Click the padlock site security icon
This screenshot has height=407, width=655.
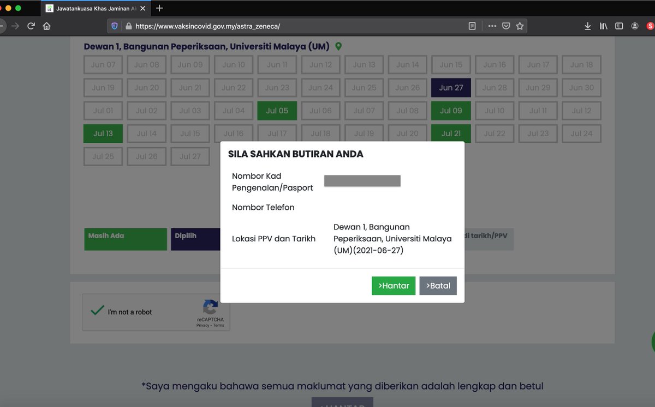pyautogui.click(x=129, y=26)
